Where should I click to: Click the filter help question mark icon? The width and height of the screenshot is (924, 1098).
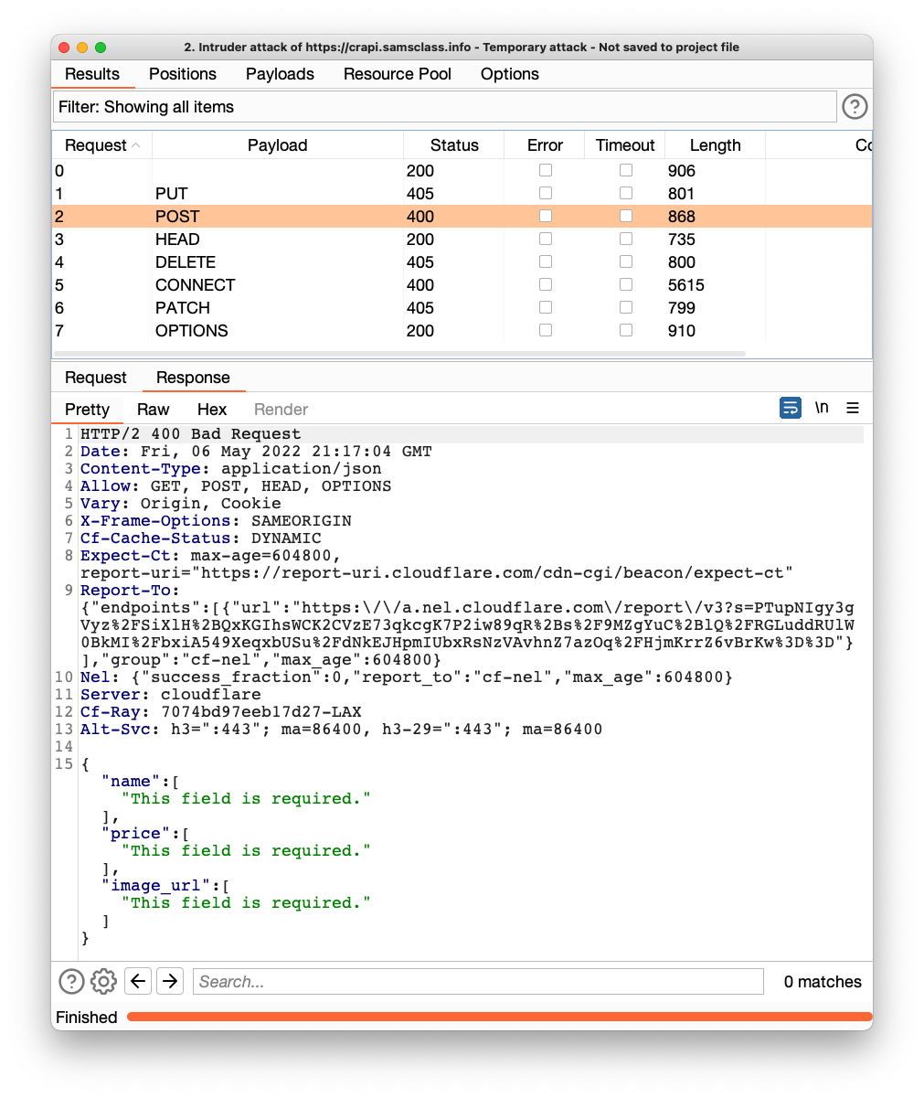click(x=854, y=107)
